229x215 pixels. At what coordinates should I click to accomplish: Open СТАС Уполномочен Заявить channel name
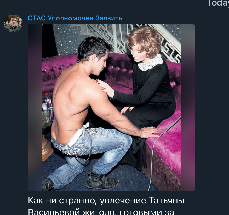(75, 18)
